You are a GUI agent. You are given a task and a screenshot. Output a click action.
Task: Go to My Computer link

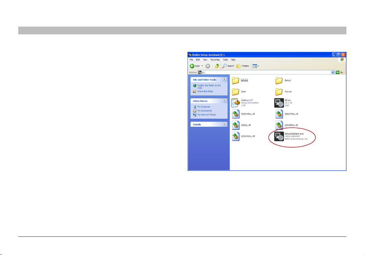pyautogui.click(x=204, y=107)
